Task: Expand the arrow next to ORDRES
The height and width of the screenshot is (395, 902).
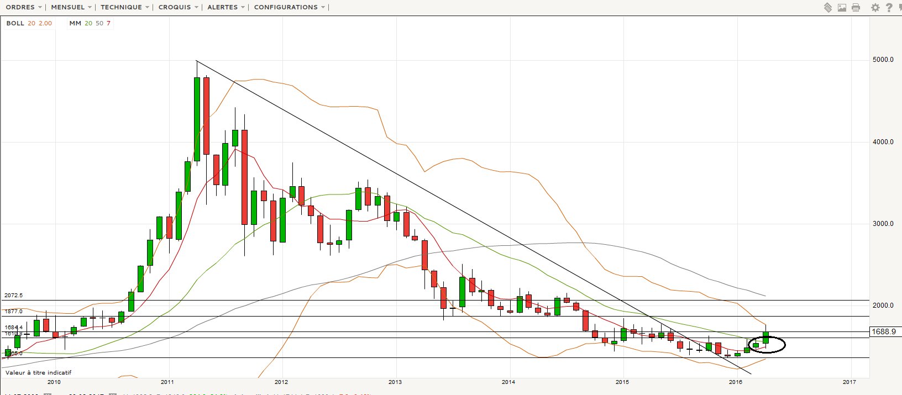Action: (40, 8)
